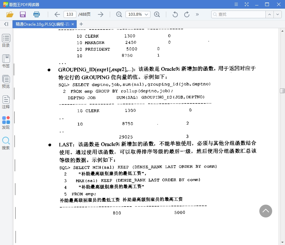
Task: Zoom out with the minus magnifier
Action: coord(119,14)
